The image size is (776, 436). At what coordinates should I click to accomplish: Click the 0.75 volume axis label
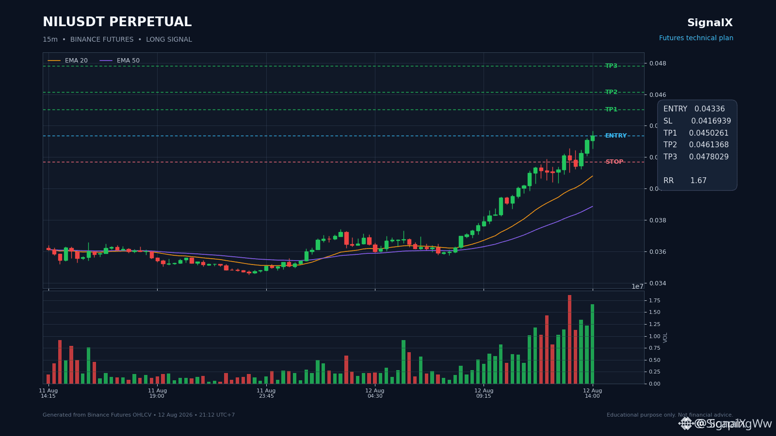tap(655, 348)
